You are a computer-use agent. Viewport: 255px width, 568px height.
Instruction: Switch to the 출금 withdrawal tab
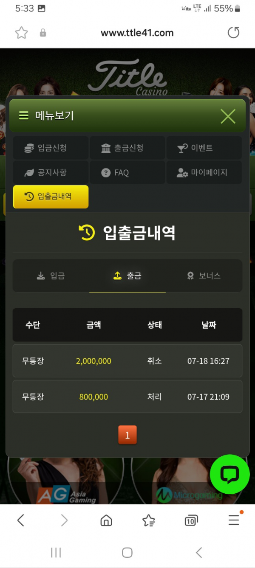point(127,276)
